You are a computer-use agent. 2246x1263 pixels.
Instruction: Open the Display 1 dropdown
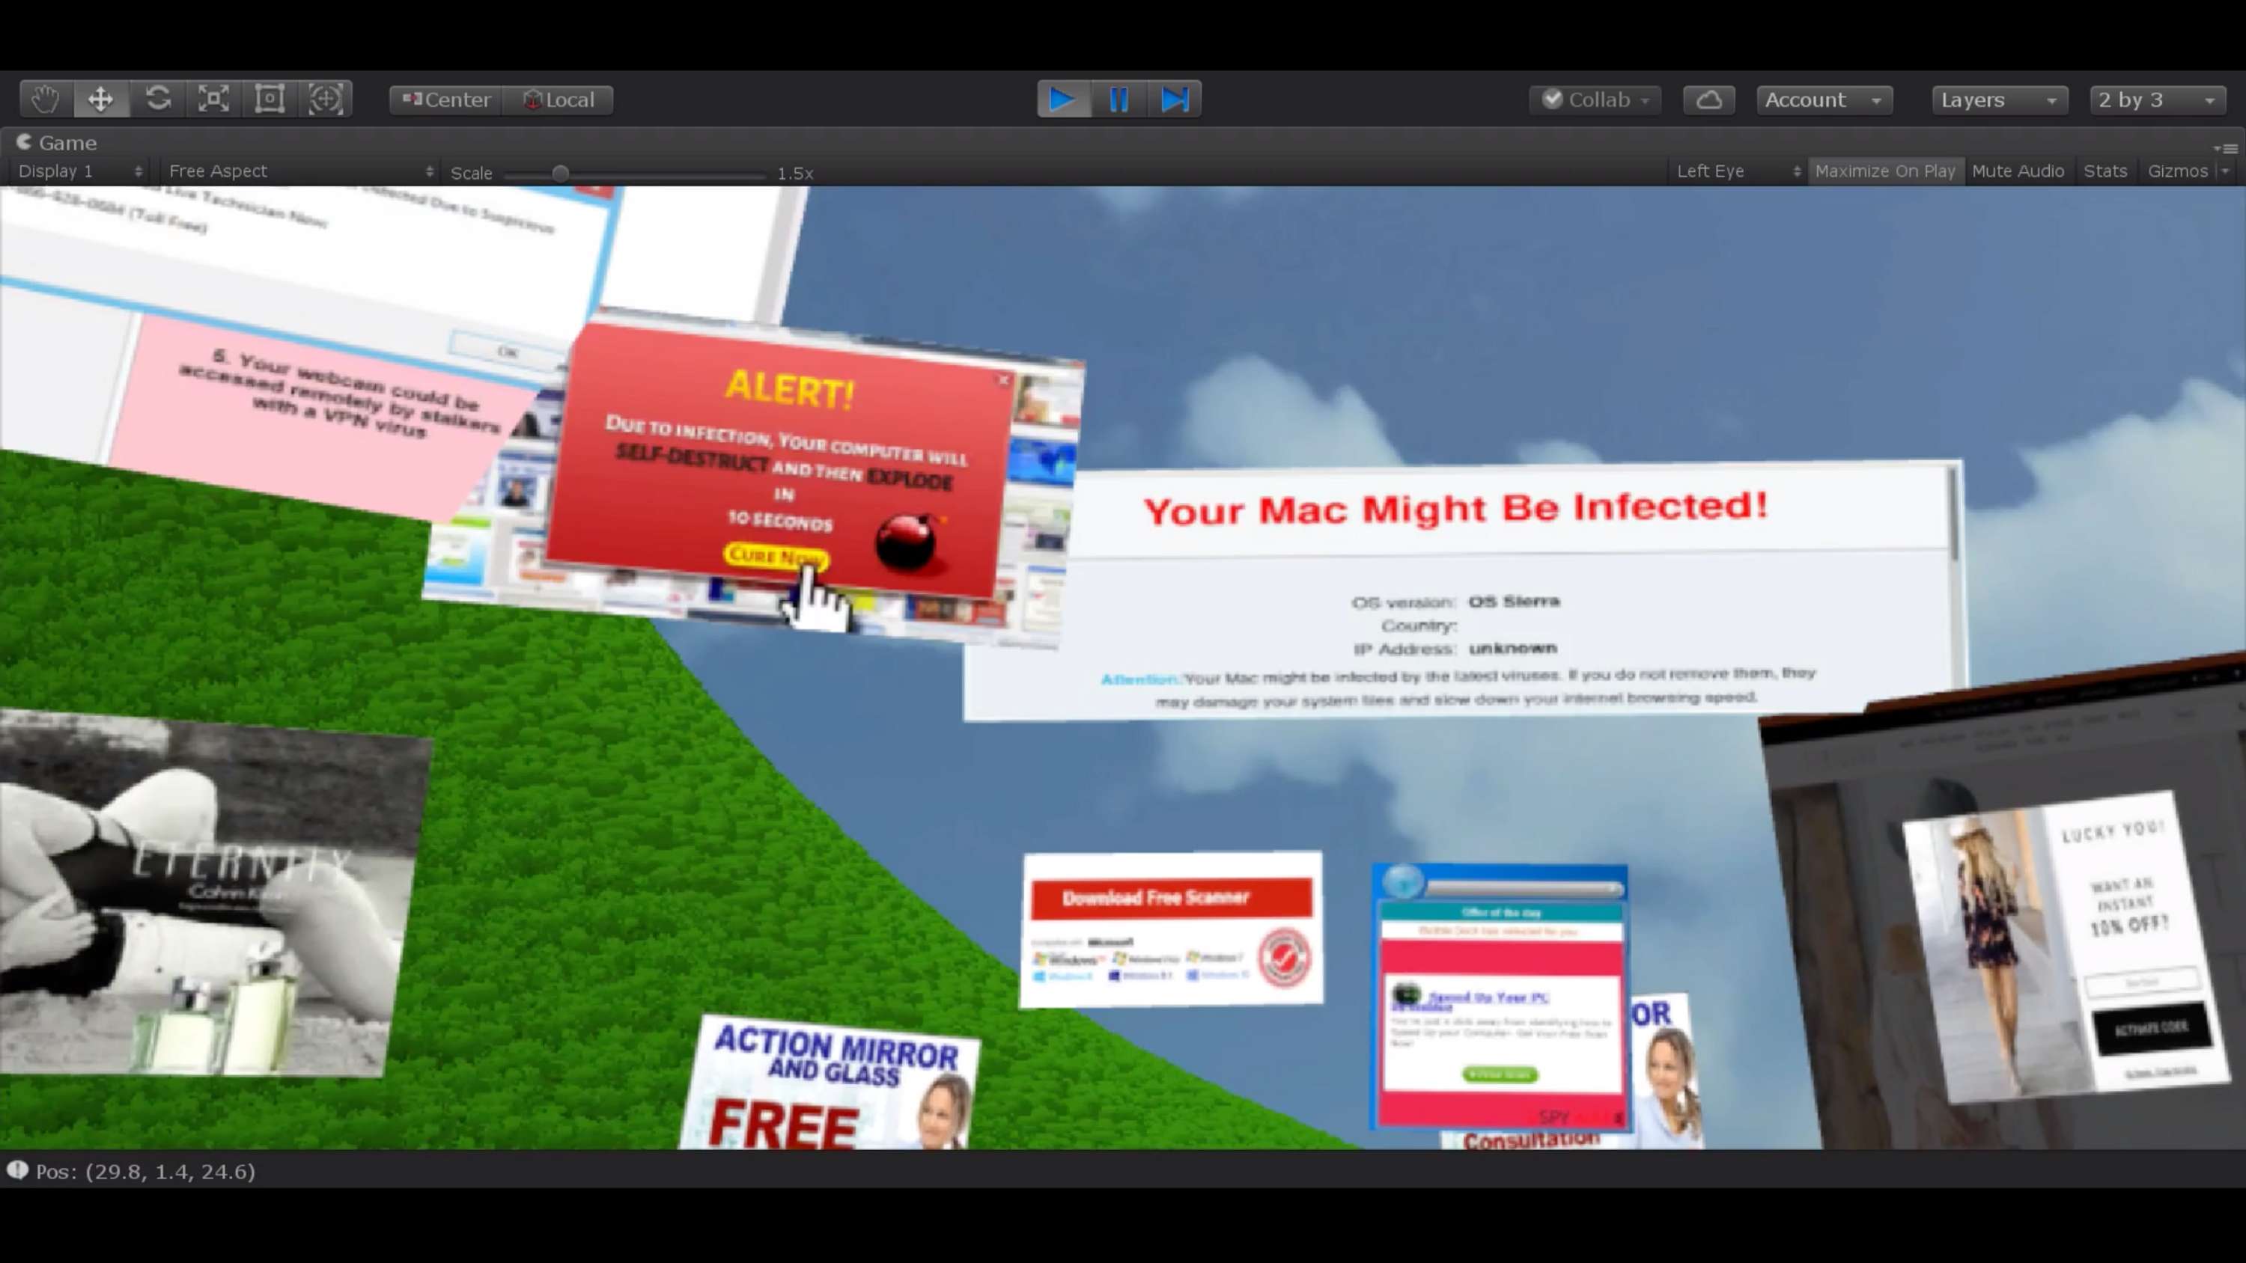tap(79, 171)
